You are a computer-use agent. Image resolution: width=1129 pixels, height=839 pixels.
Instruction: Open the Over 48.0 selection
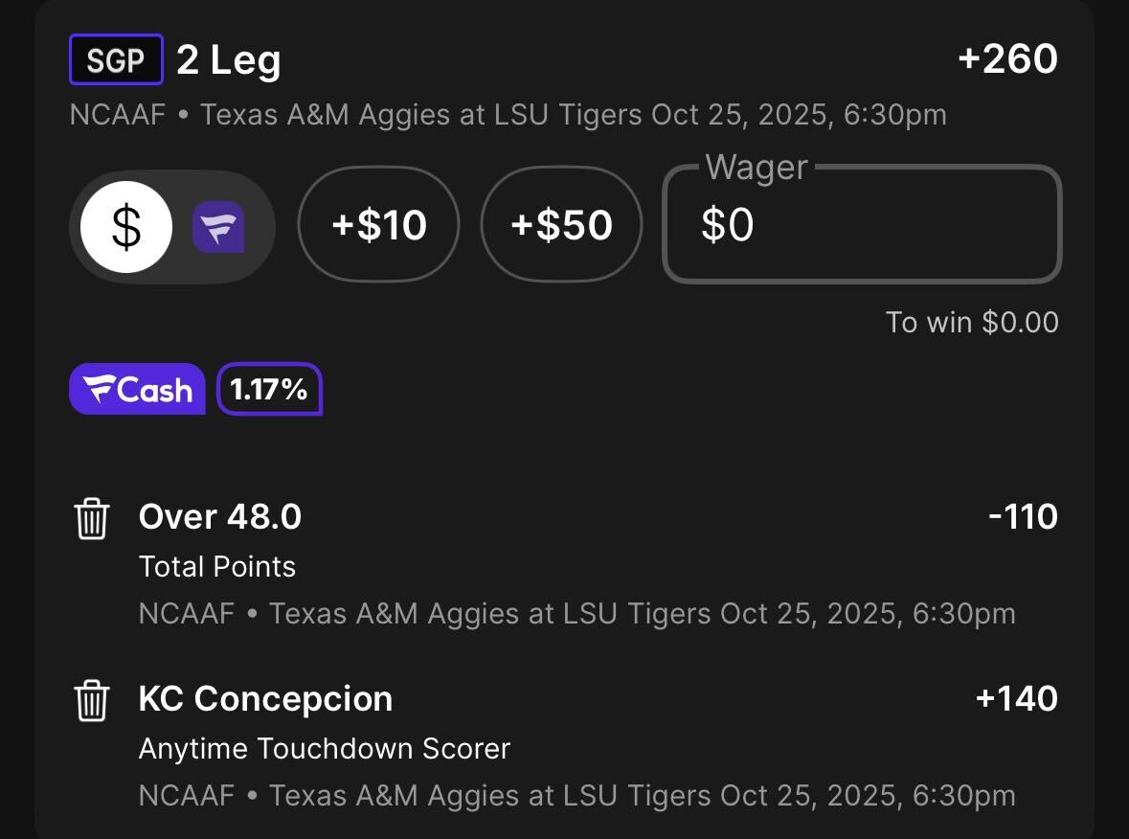point(220,517)
